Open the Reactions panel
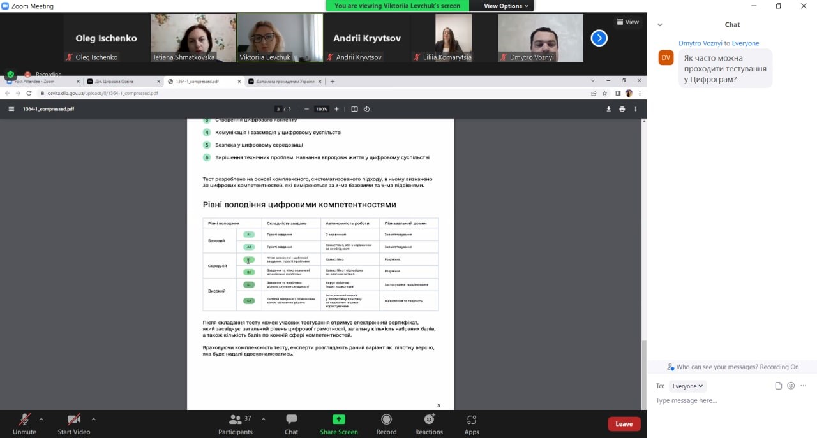The height and width of the screenshot is (438, 817). tap(429, 424)
